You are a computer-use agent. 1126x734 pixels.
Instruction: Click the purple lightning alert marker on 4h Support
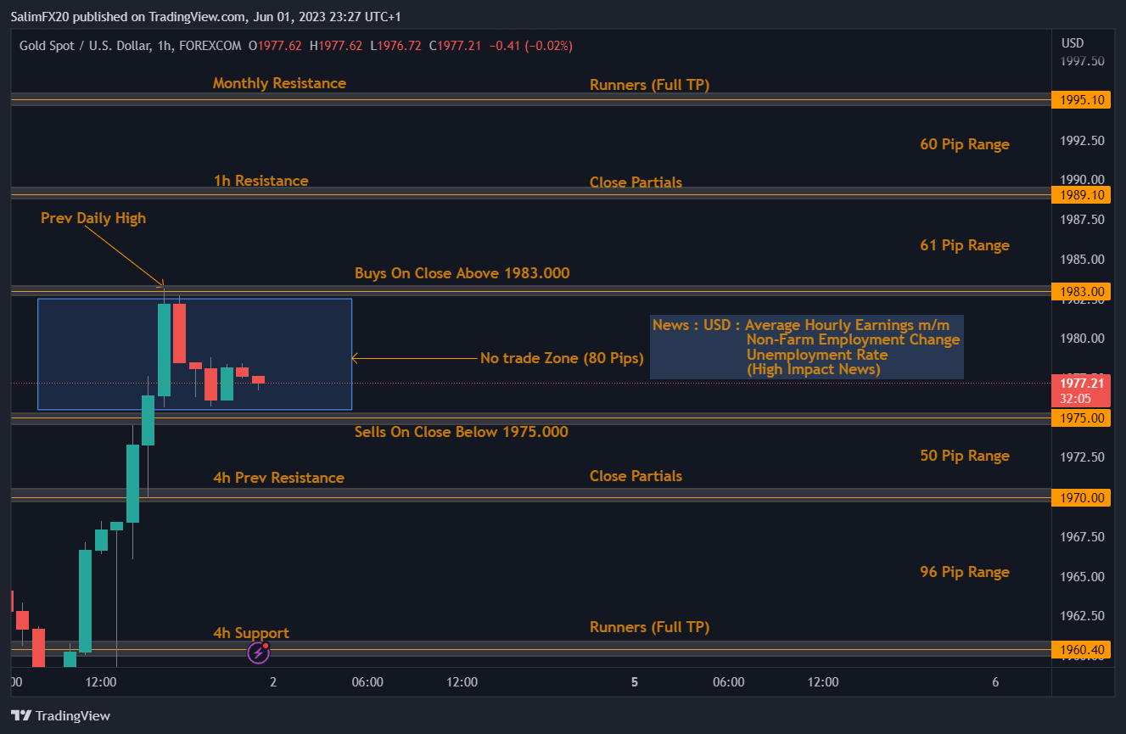point(257,653)
